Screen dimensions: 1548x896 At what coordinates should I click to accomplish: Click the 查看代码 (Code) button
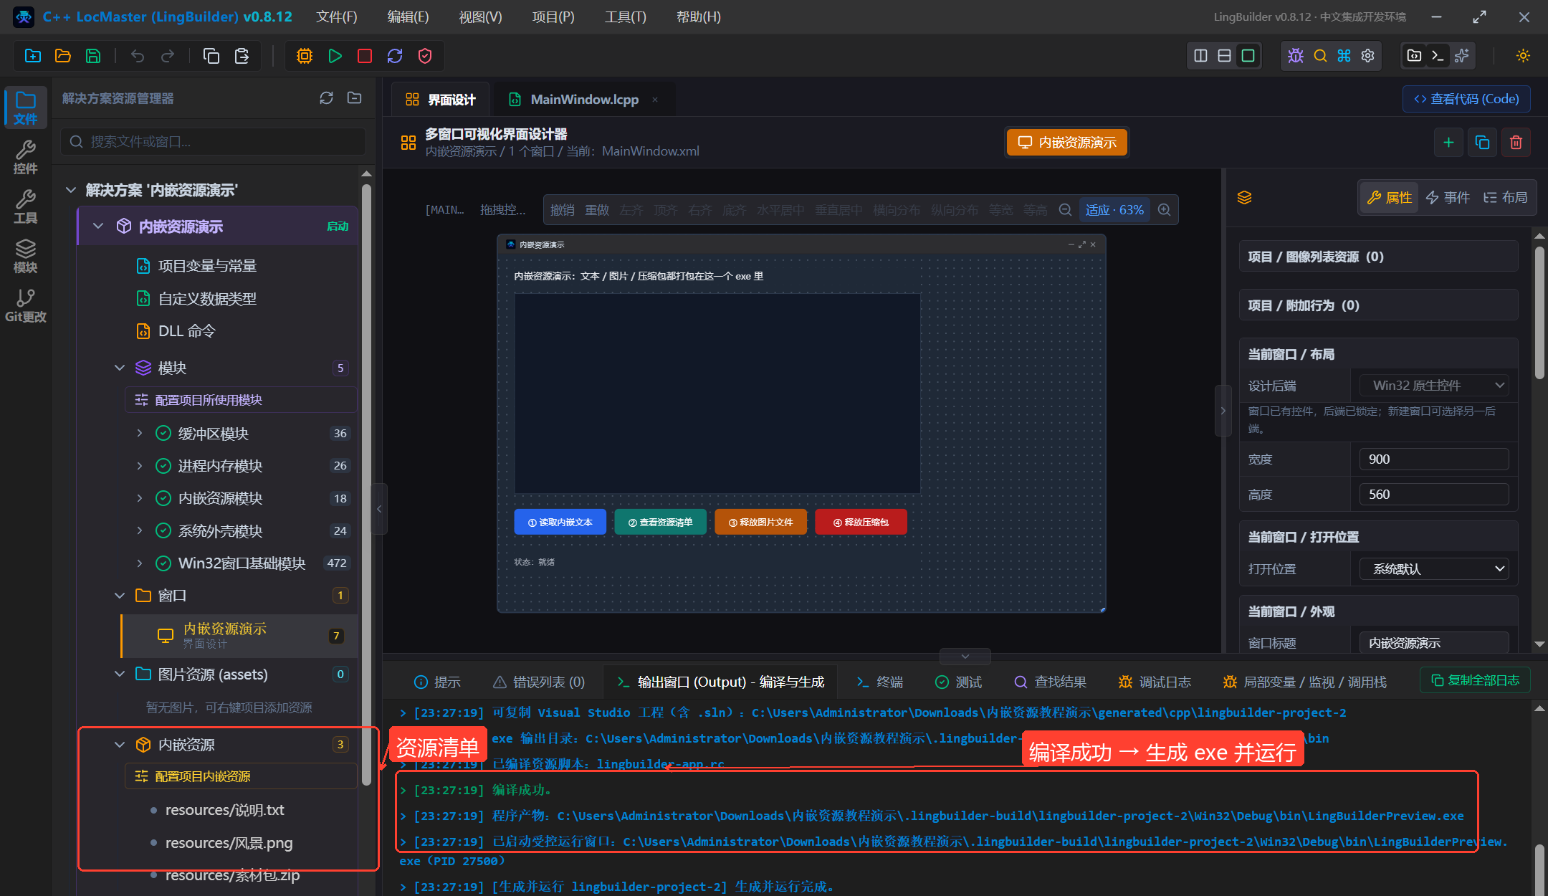point(1466,99)
